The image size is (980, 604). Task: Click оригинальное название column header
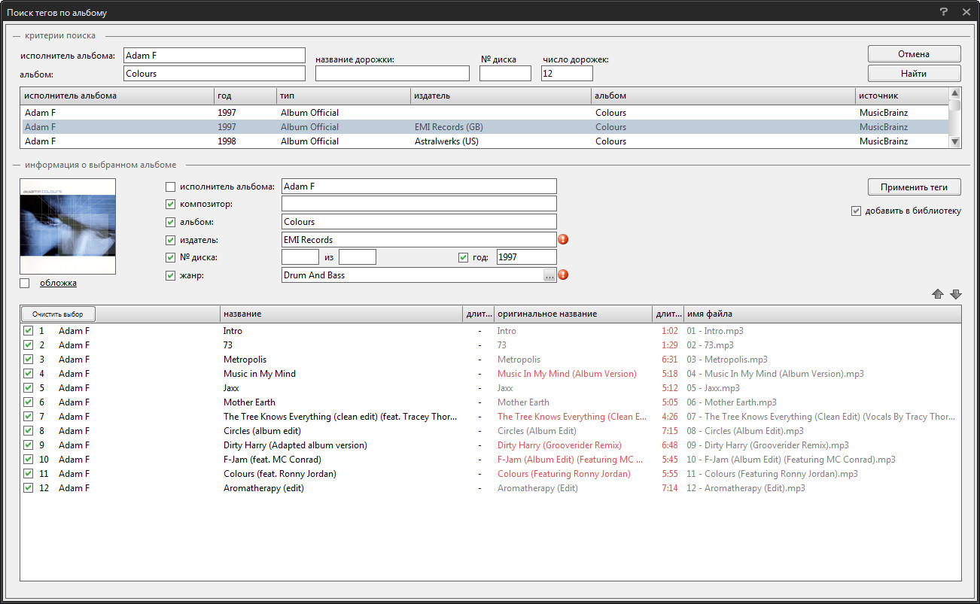click(x=573, y=314)
